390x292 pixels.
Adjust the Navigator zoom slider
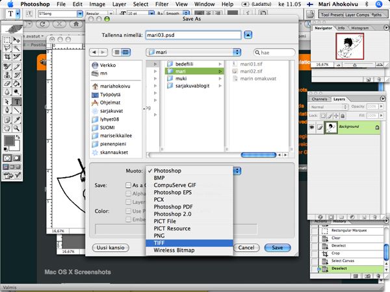click(355, 65)
